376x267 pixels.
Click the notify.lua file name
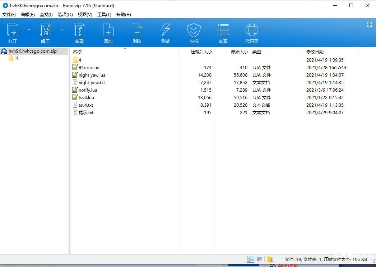pyautogui.click(x=88, y=90)
